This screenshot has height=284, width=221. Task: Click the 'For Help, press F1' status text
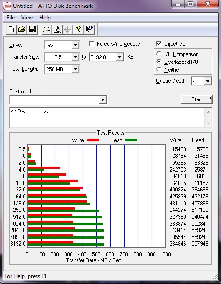point(25,276)
